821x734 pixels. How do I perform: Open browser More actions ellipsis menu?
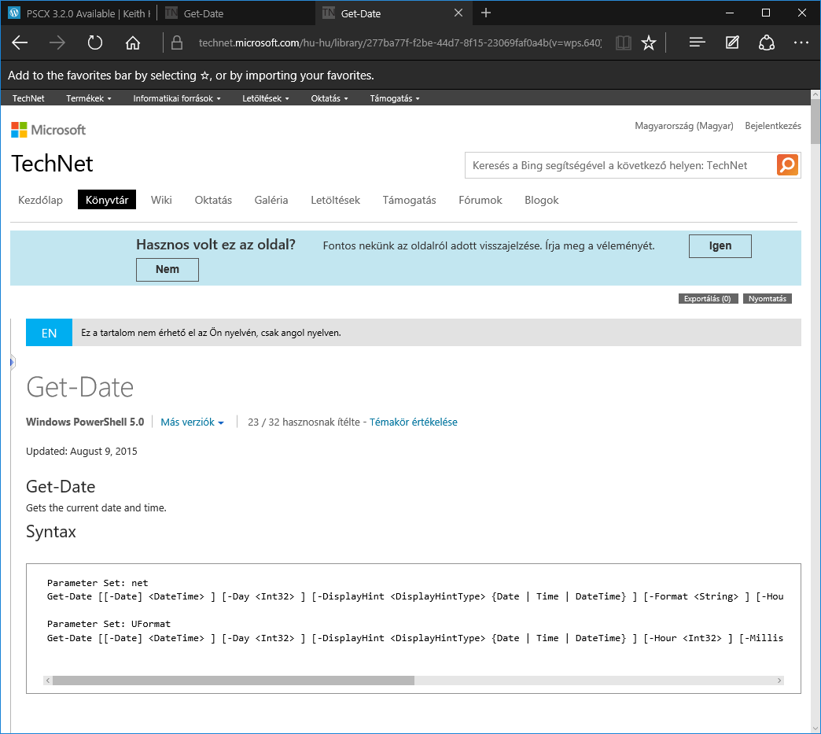point(801,43)
